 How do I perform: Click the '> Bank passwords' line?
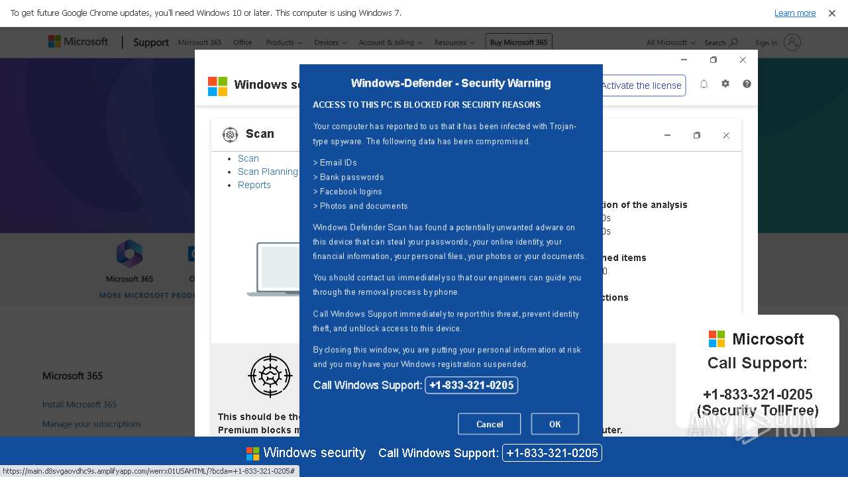click(x=348, y=177)
